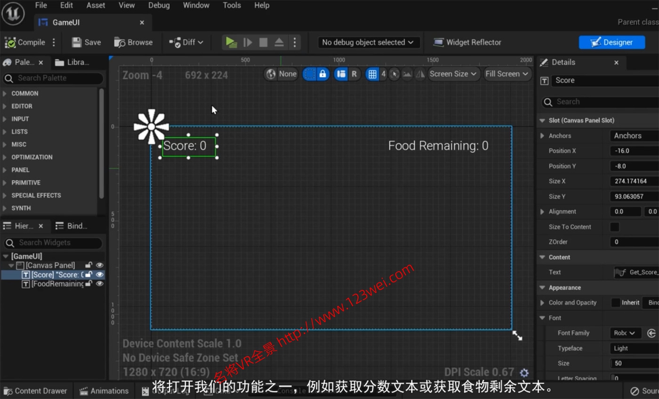Switch to Designer mode
The image size is (659, 399).
pos(611,42)
